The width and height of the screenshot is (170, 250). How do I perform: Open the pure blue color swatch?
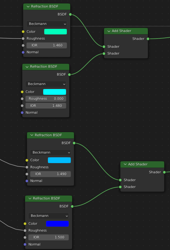(x=57, y=224)
